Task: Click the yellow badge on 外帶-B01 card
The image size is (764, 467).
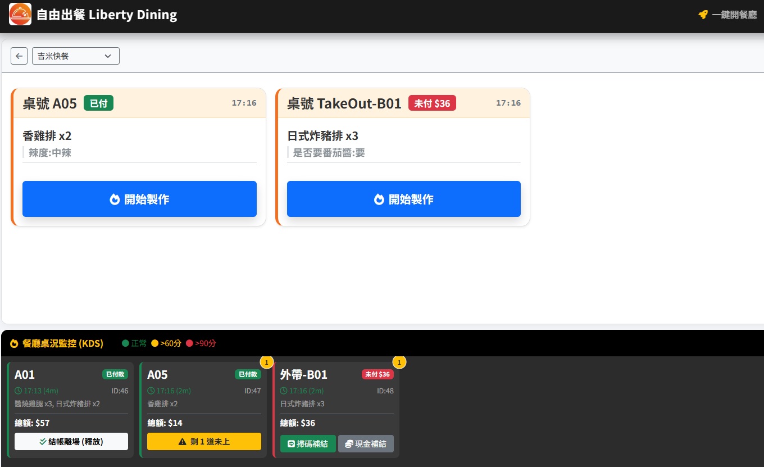Action: click(399, 362)
